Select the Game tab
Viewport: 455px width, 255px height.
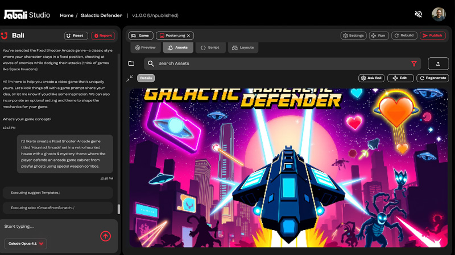[x=140, y=36]
